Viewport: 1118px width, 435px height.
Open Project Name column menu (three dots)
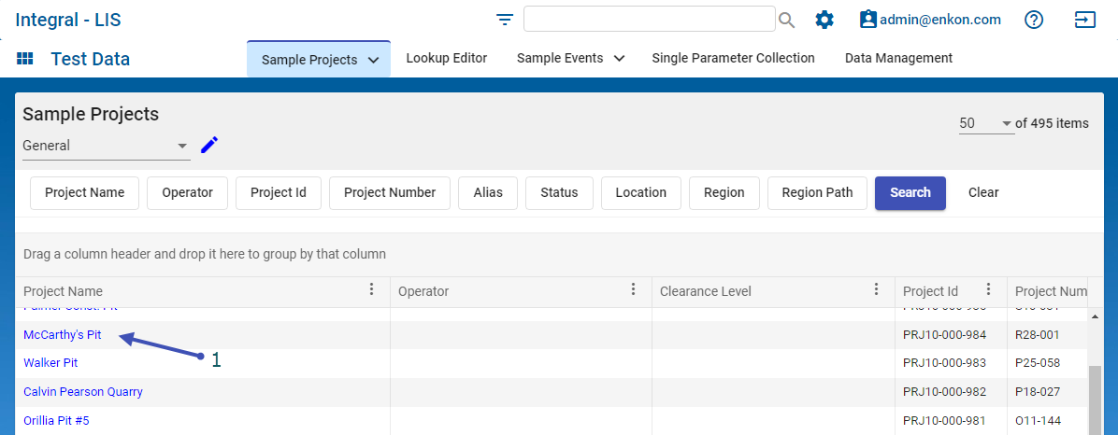371,290
